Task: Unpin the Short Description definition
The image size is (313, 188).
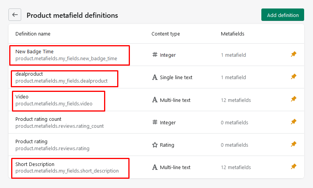Action: click(293, 167)
